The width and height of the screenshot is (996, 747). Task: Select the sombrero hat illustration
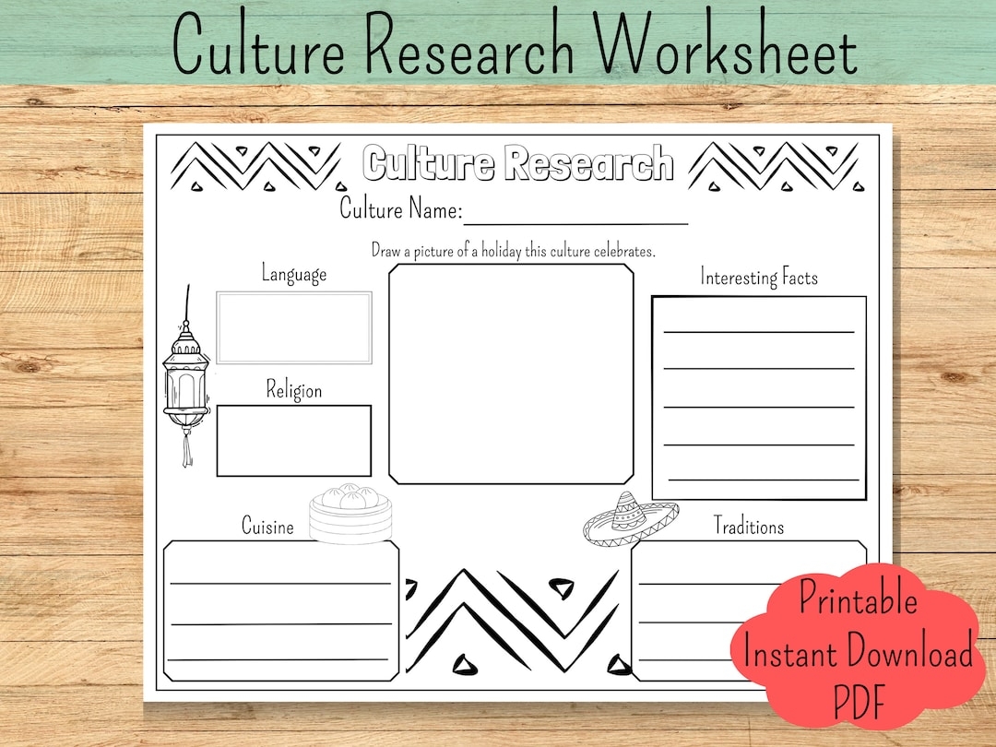[630, 517]
